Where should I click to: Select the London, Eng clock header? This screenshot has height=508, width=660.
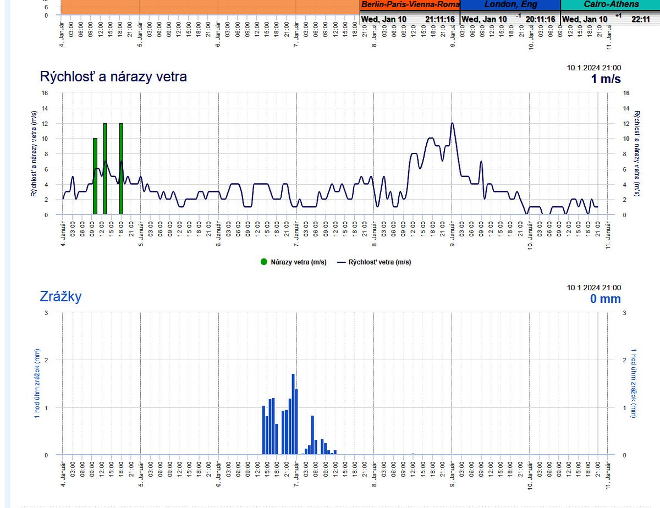pyautogui.click(x=510, y=4)
